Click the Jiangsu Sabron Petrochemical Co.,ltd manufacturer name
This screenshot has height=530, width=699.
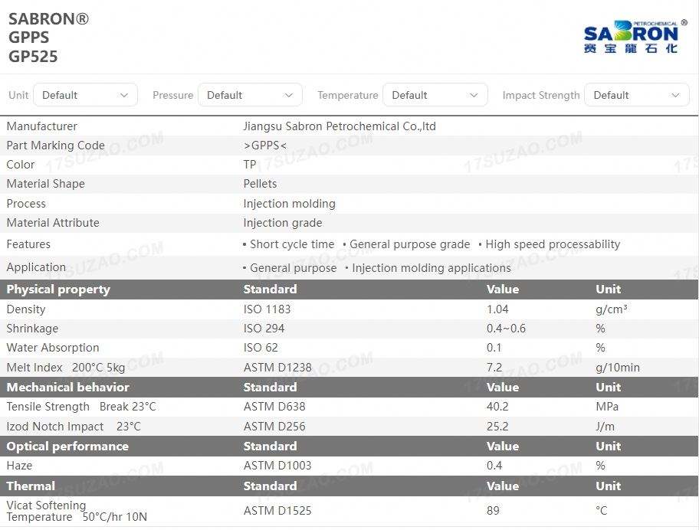[x=340, y=126]
